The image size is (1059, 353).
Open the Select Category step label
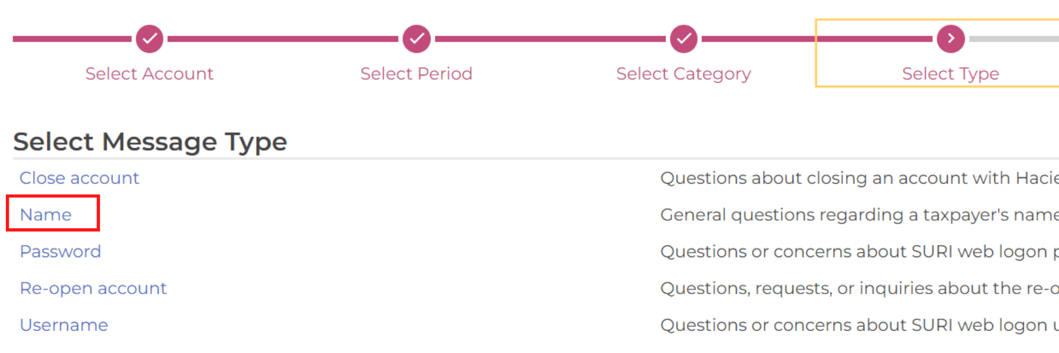(x=684, y=74)
